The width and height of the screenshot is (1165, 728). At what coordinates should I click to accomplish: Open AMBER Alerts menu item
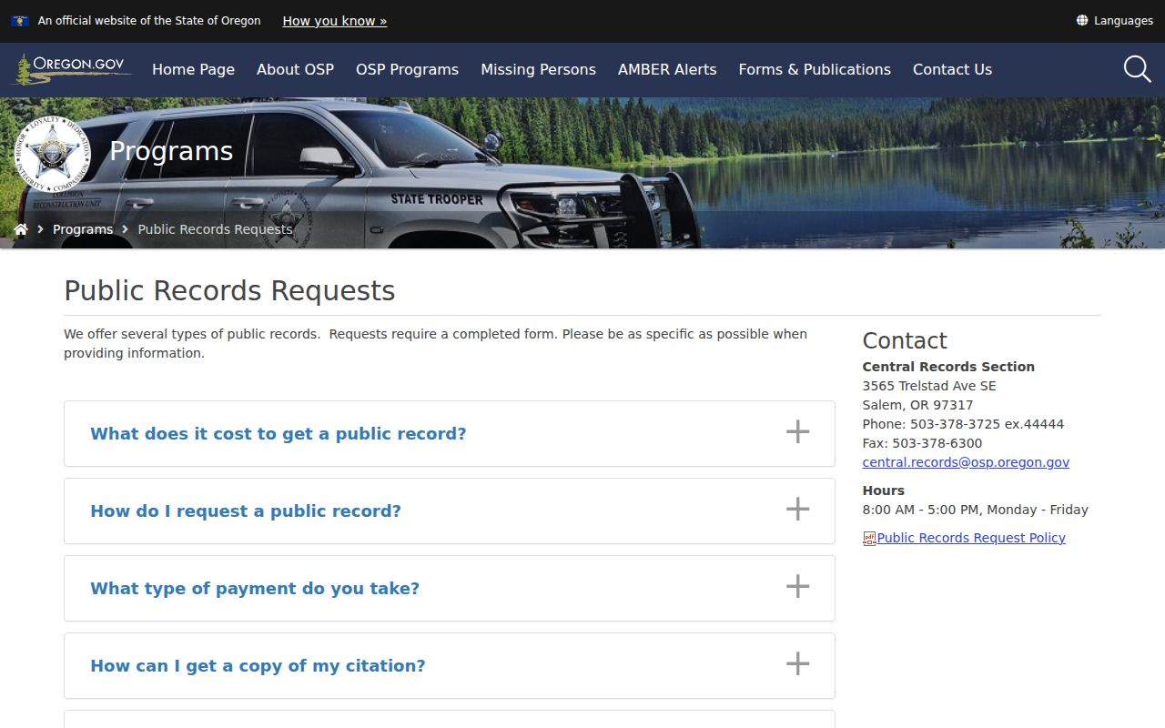[x=667, y=69]
